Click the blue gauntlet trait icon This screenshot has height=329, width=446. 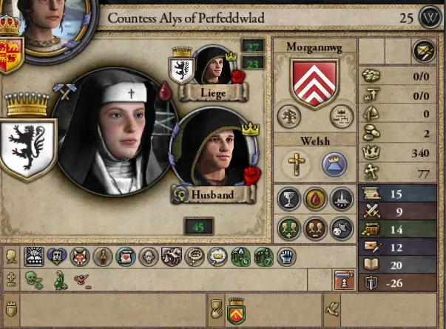click(286, 257)
